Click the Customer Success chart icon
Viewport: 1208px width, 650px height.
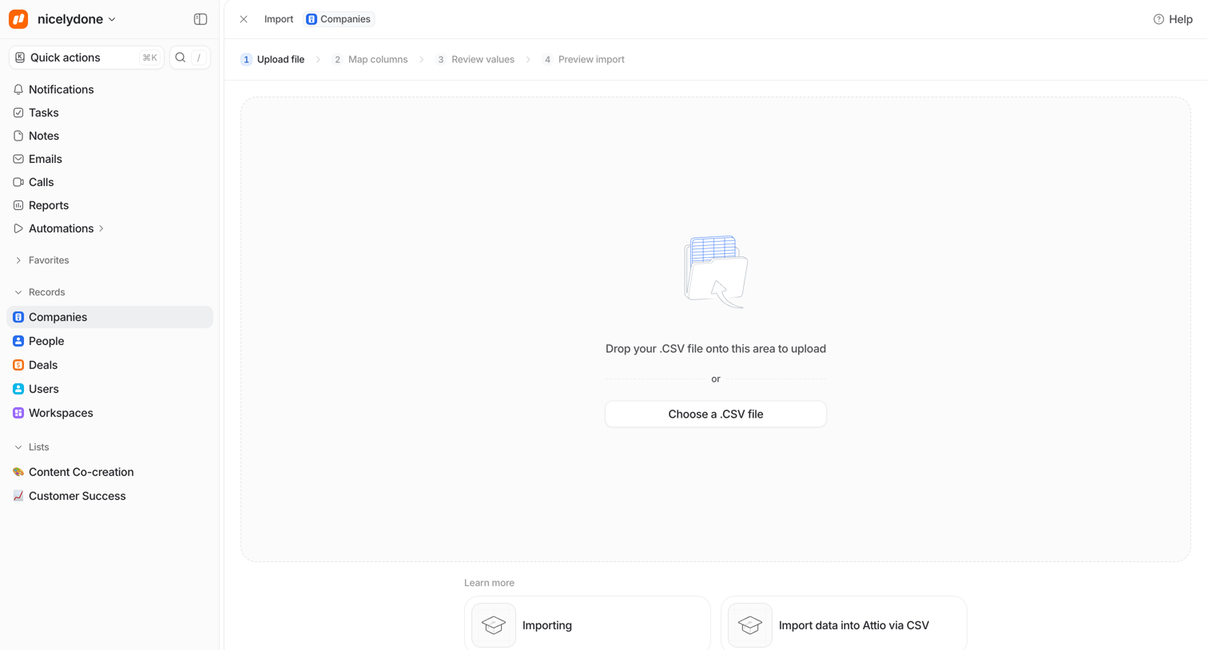click(18, 496)
